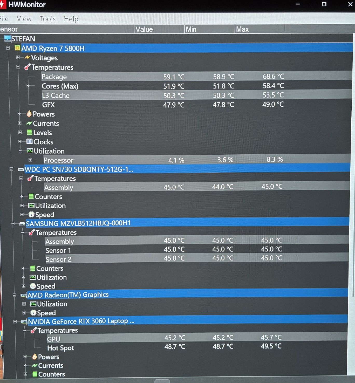Image resolution: width=355 pixels, height=383 pixels.
Task: Click the WDC Counters green icon
Action: [31, 196]
